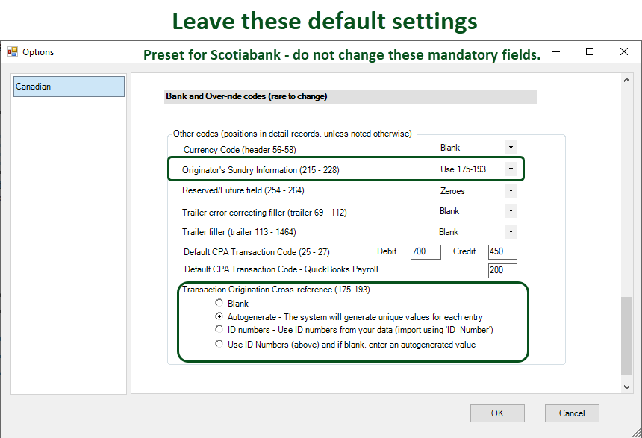Viewport: 642px width, 438px height.
Task: Open the Reserved/Future field dropdown
Action: click(510, 191)
